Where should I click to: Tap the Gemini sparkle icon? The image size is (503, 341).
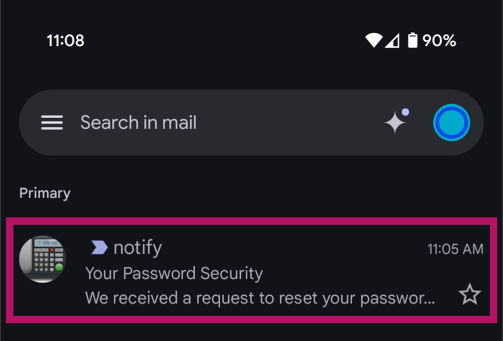pyautogui.click(x=396, y=122)
